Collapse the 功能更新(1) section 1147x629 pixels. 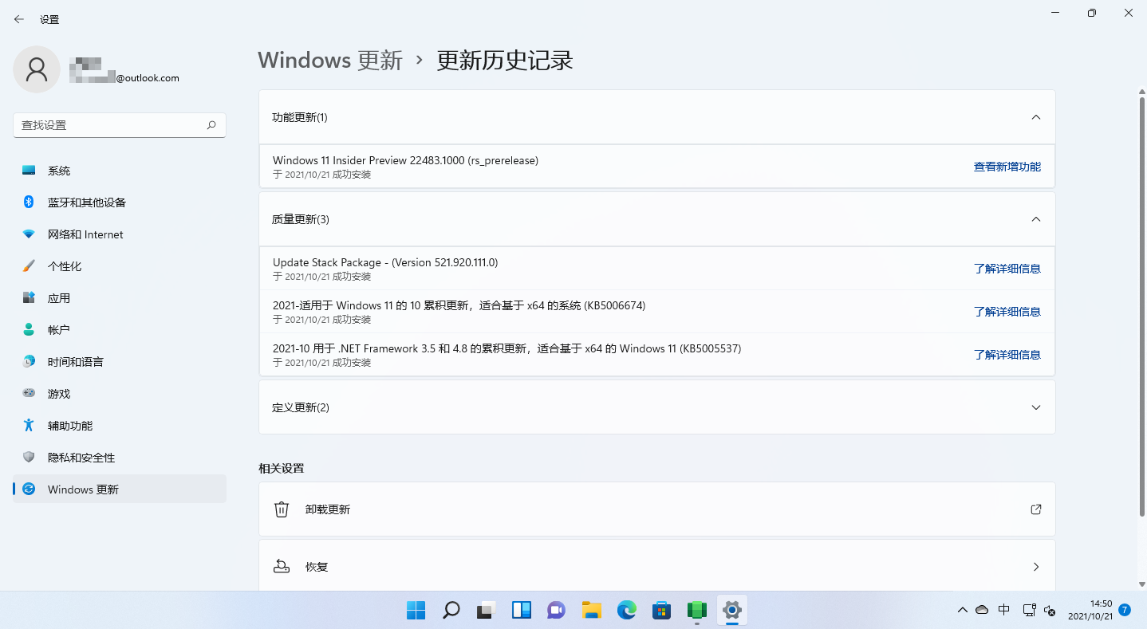pos(1036,117)
